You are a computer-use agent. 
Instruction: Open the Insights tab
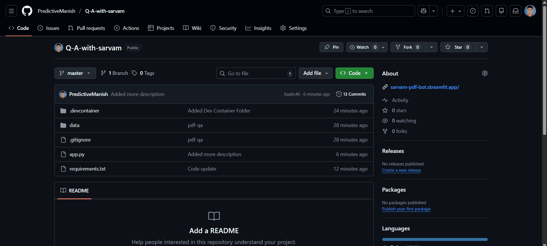(x=259, y=28)
